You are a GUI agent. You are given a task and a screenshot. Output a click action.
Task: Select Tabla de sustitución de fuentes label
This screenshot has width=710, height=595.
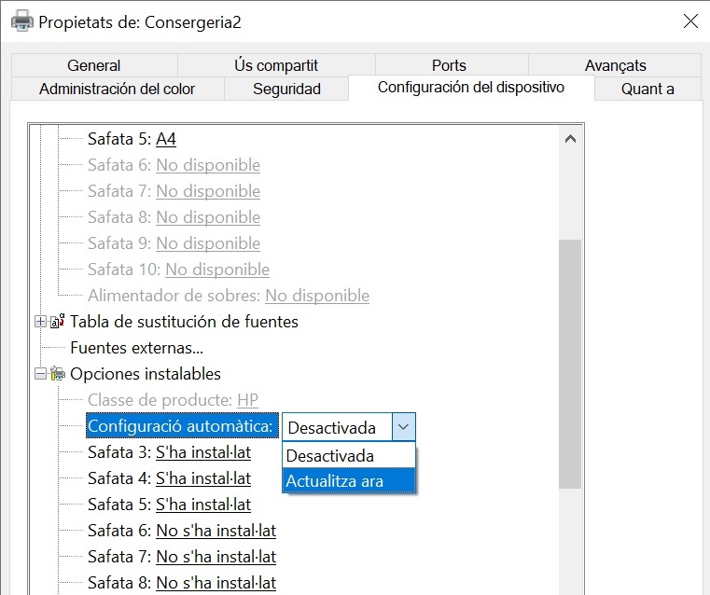pos(184,322)
